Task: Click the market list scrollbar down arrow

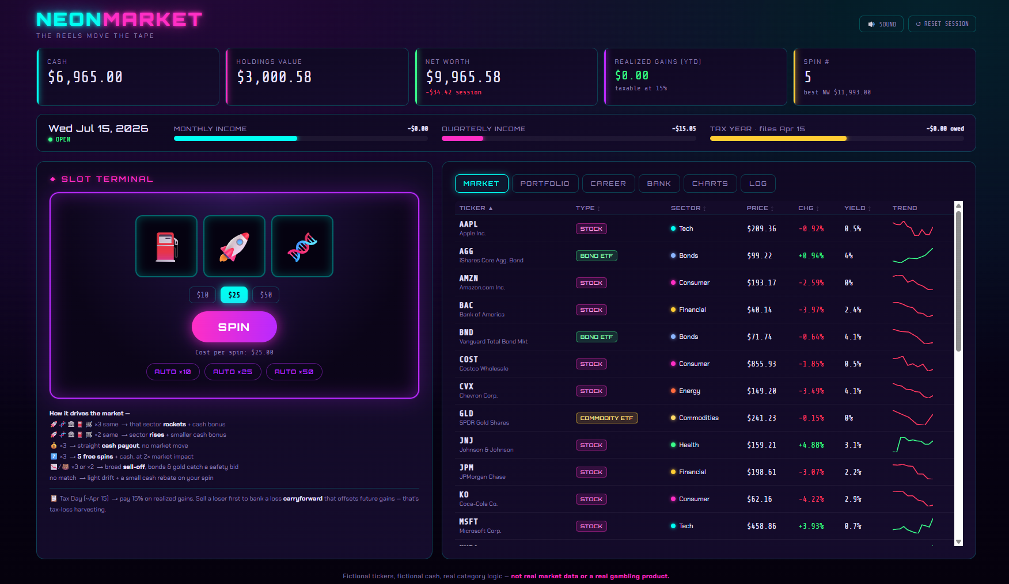Action: [x=958, y=541]
